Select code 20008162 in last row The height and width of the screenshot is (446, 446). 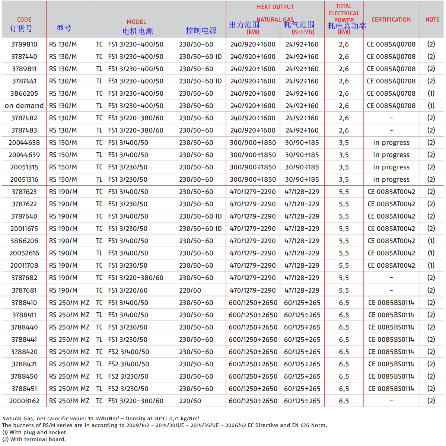pyautogui.click(x=24, y=401)
